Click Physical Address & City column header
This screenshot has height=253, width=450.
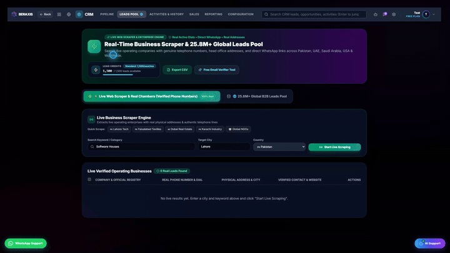(241, 180)
